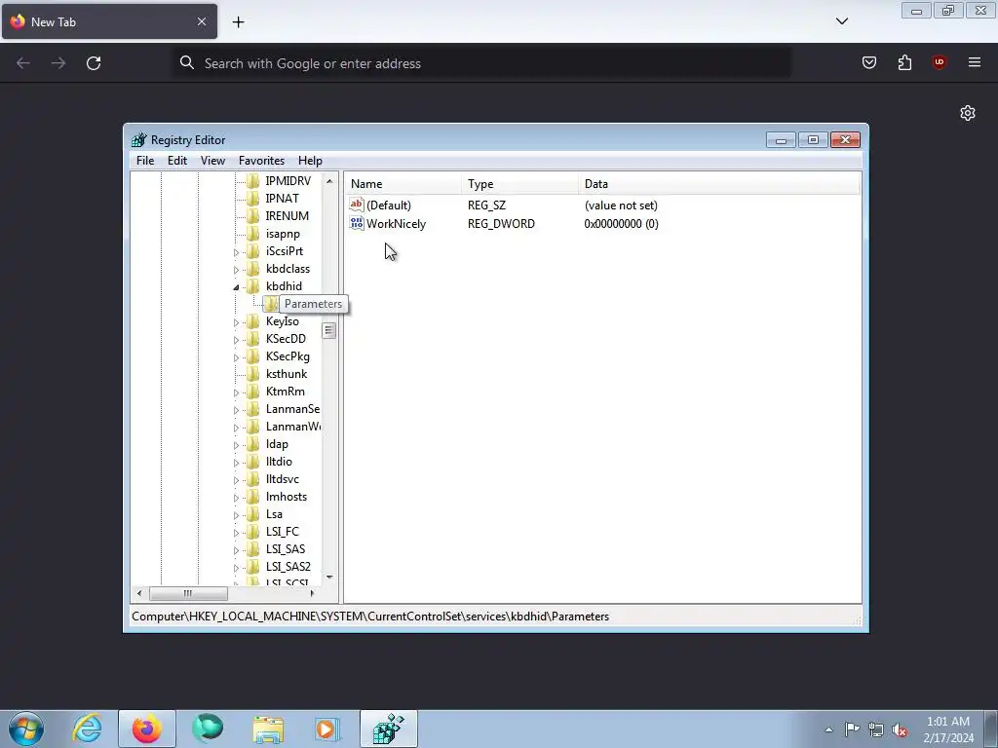Click tree pane vertical scrollbar thumb
Image resolution: width=998 pixels, height=748 pixels.
point(328,331)
